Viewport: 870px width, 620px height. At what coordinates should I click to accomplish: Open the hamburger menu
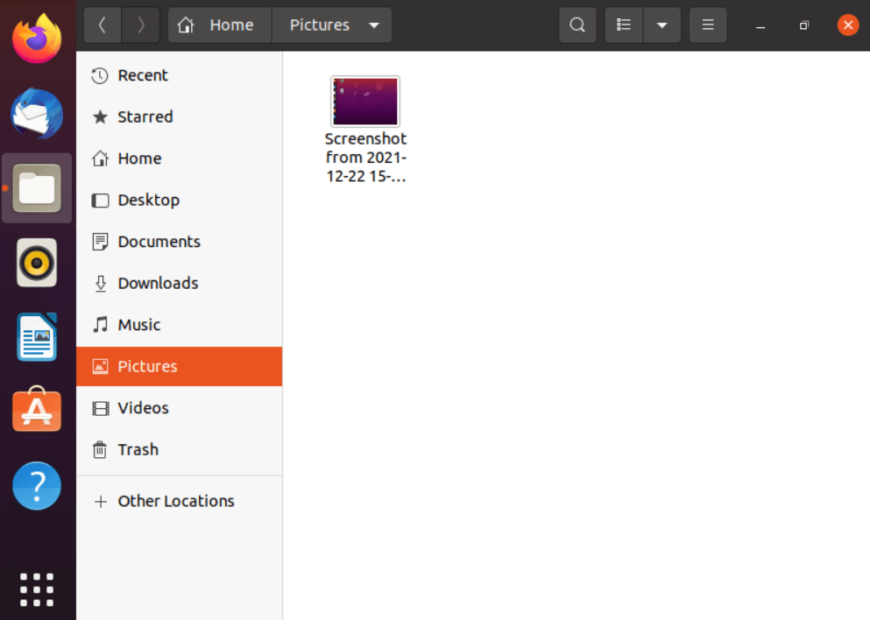click(708, 25)
